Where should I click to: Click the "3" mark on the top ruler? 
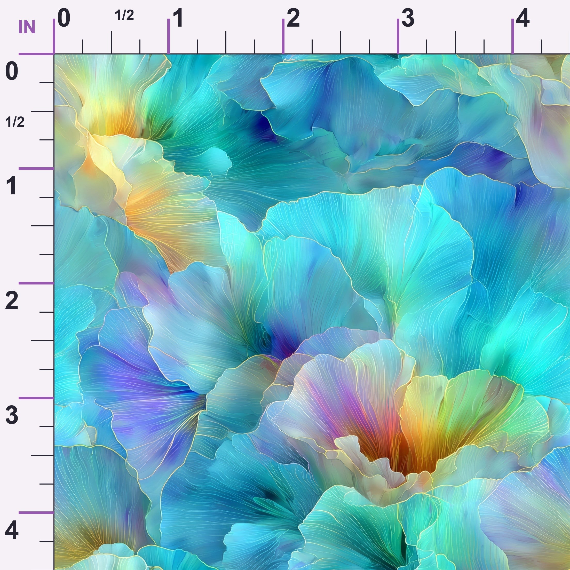(x=408, y=18)
